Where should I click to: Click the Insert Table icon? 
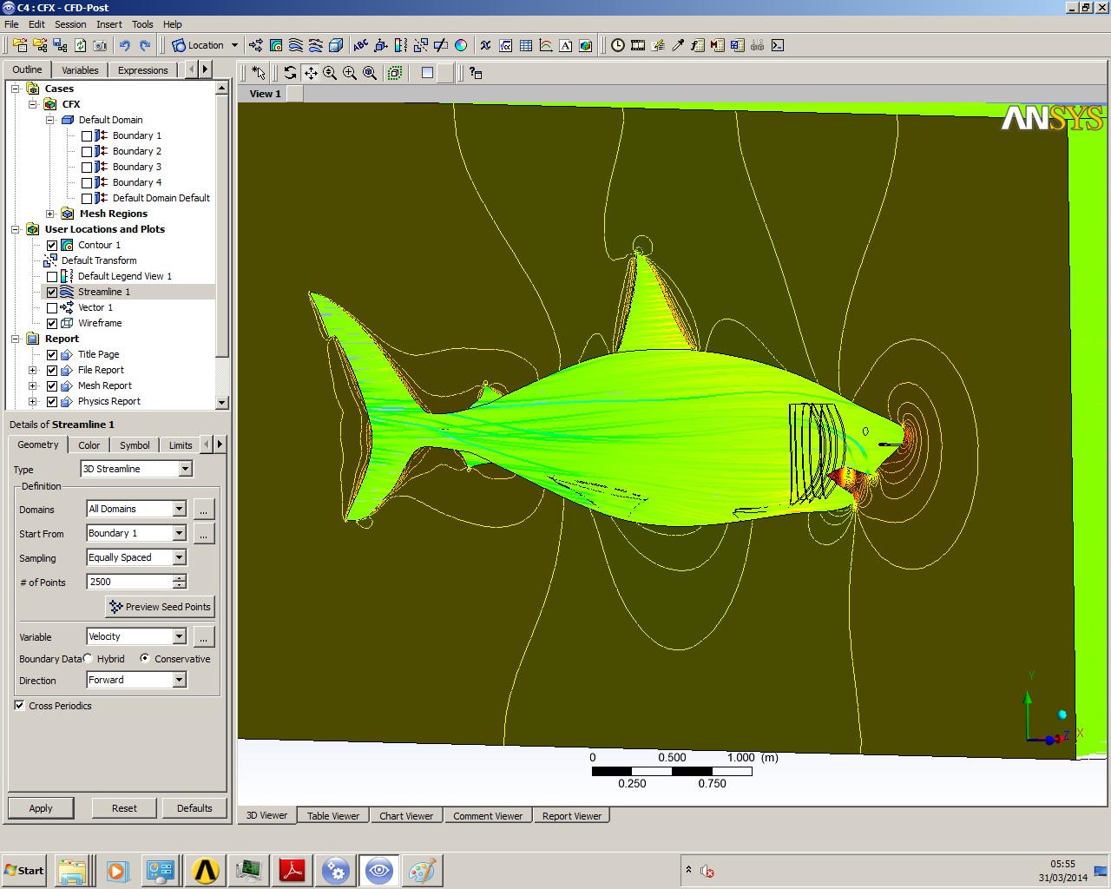526,45
